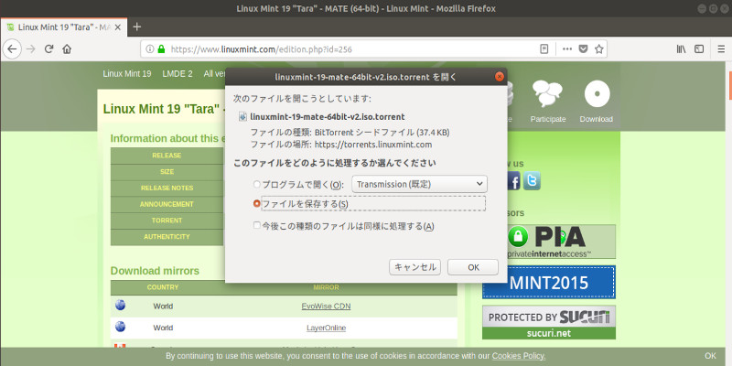This screenshot has height=366, width=732.
Task: Close the Linux Mint 19 Tara tab
Action: pos(118,27)
